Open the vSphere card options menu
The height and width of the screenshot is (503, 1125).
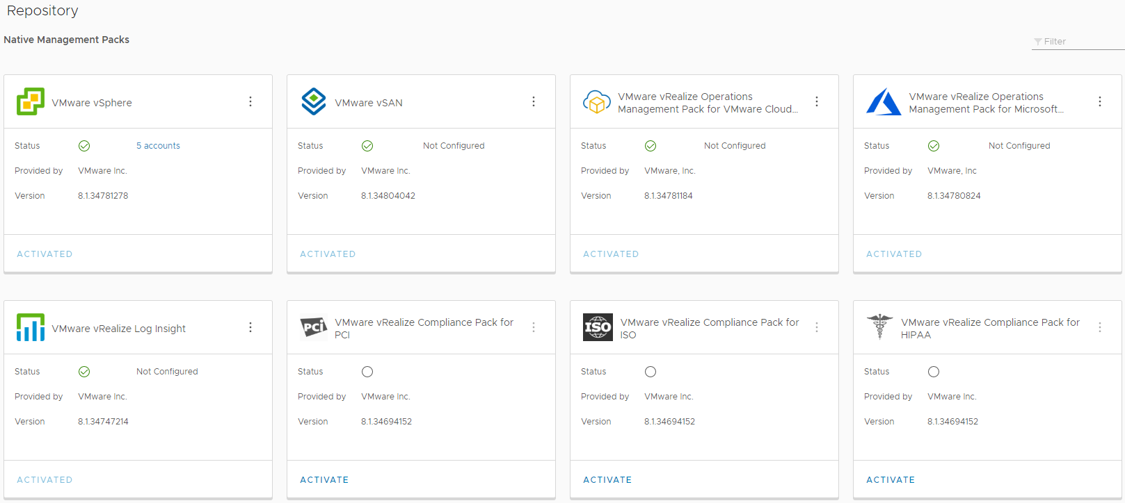250,101
